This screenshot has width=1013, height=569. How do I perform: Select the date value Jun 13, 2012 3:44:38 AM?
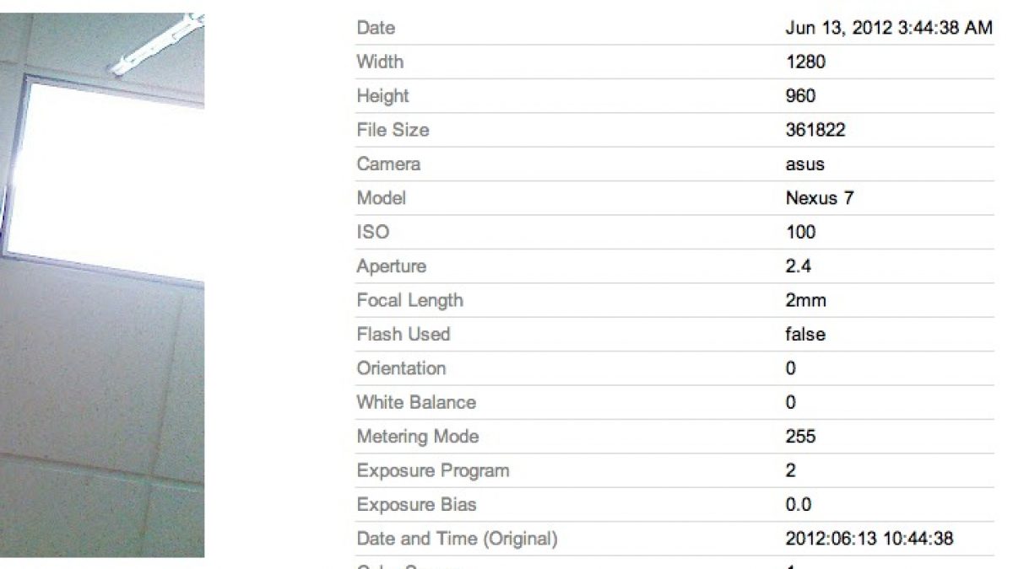point(888,28)
